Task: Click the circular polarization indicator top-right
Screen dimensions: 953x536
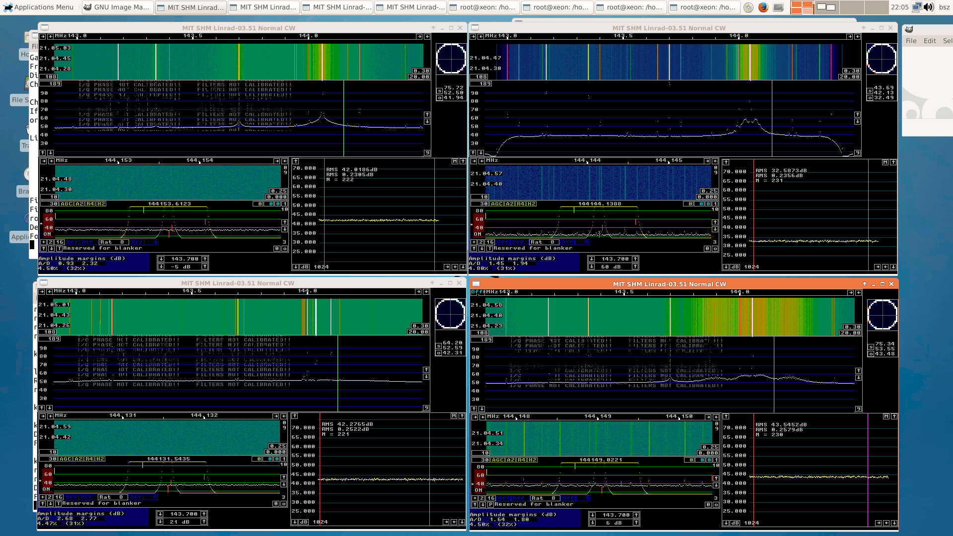Action: [883, 60]
